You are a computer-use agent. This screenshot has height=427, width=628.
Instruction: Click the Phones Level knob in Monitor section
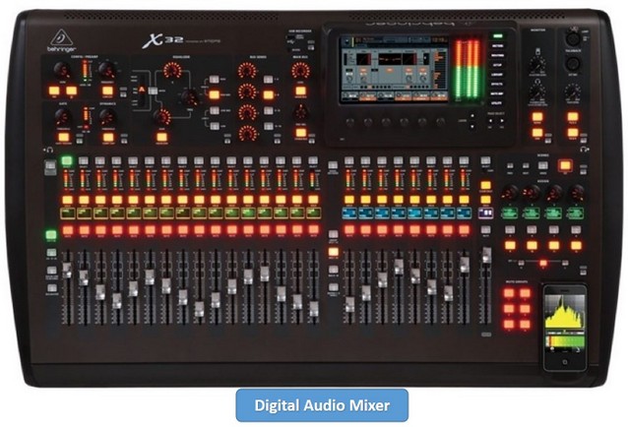pos(537,91)
